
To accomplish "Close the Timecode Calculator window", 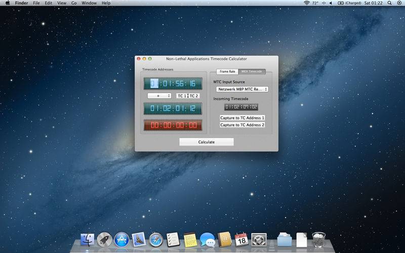I will click(x=139, y=59).
